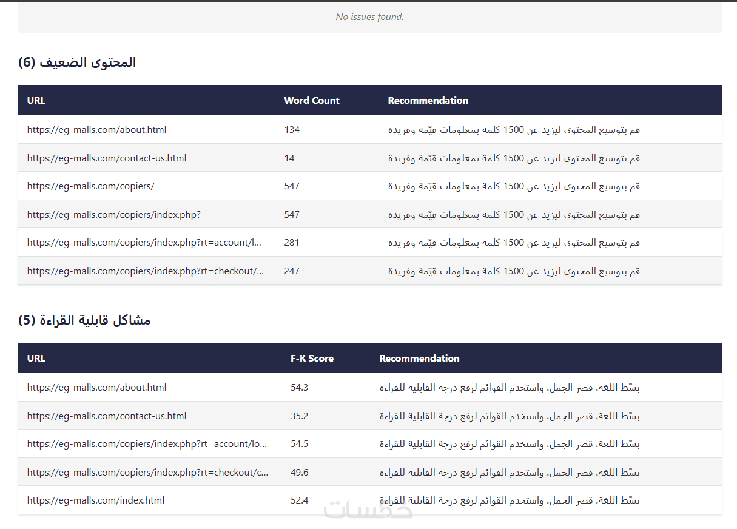Screen dimensions: 737x529
Task: Click recommendation text in the 247 words row
Action: (x=514, y=271)
